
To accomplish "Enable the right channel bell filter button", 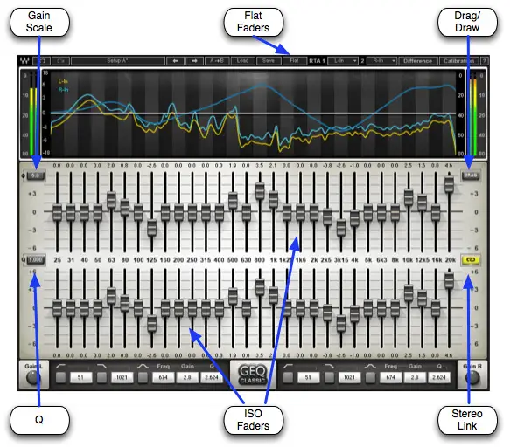I will coord(370,377).
